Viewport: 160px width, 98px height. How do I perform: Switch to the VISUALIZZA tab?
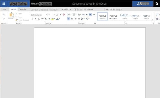pyautogui.click(x=66, y=9)
